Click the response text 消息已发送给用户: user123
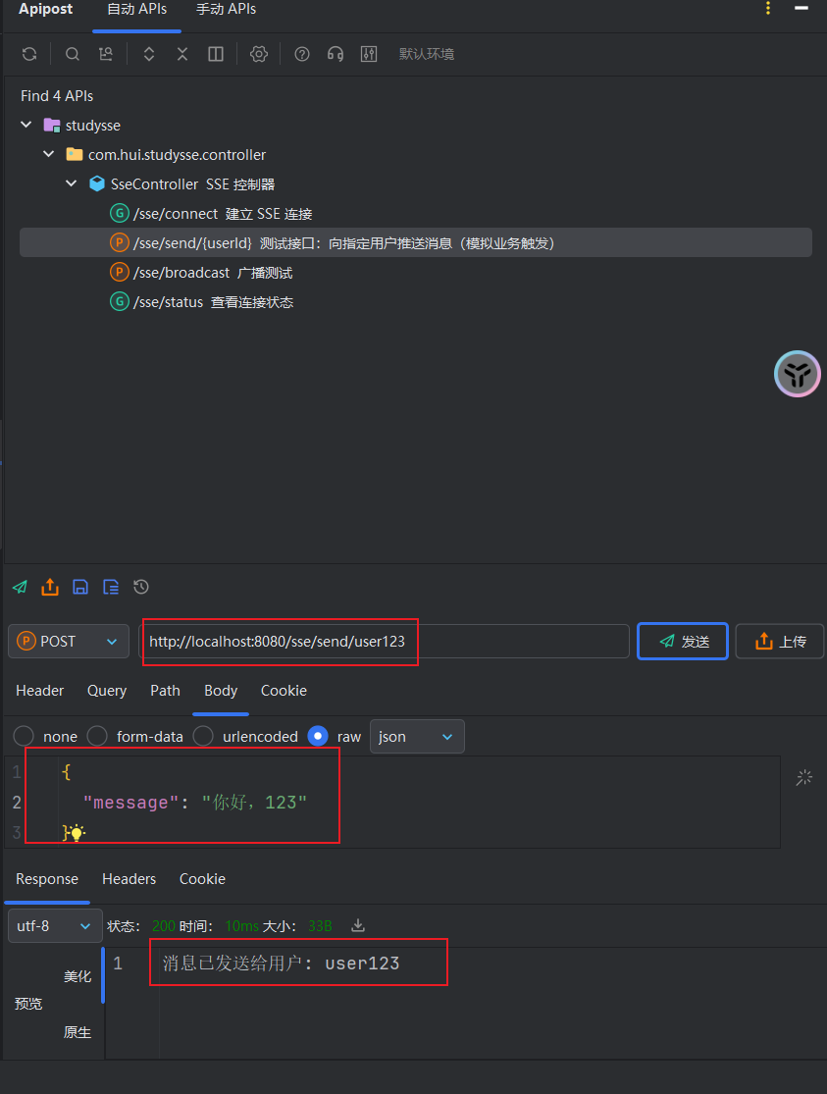 pos(282,964)
